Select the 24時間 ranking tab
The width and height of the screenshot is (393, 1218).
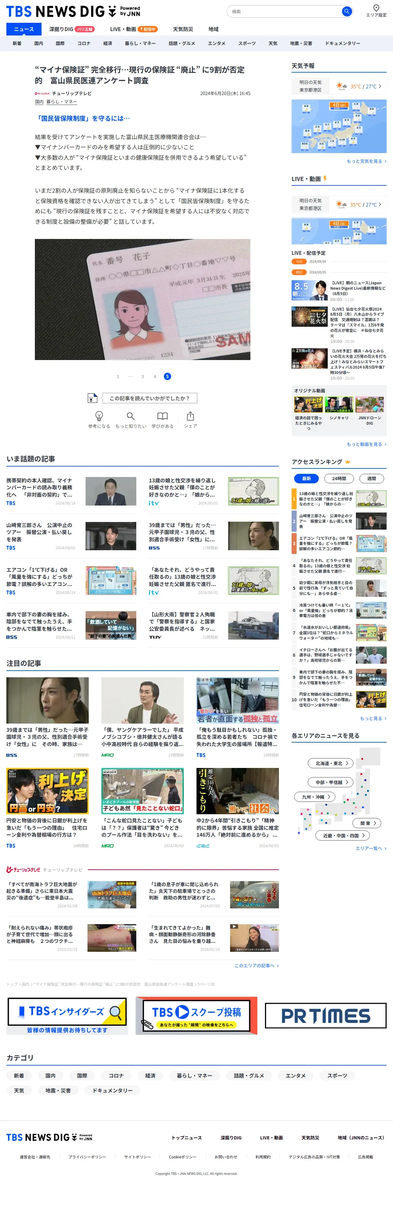click(x=338, y=479)
